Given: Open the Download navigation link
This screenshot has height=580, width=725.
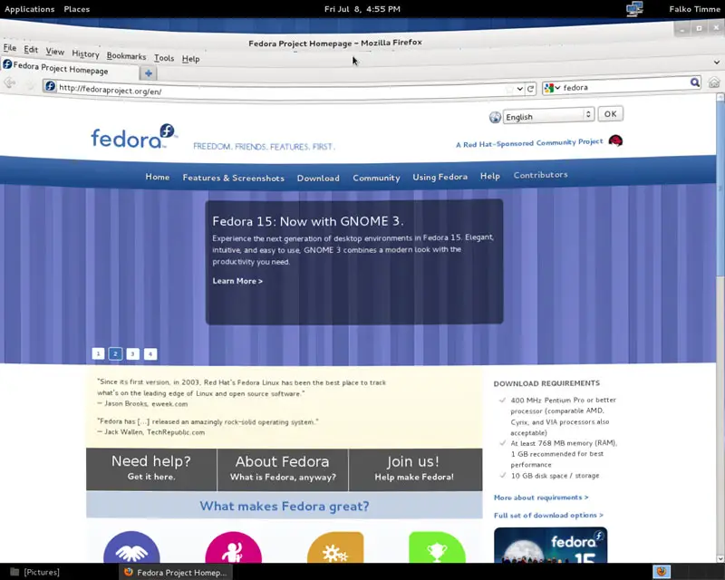Looking at the screenshot, I should pos(318,178).
